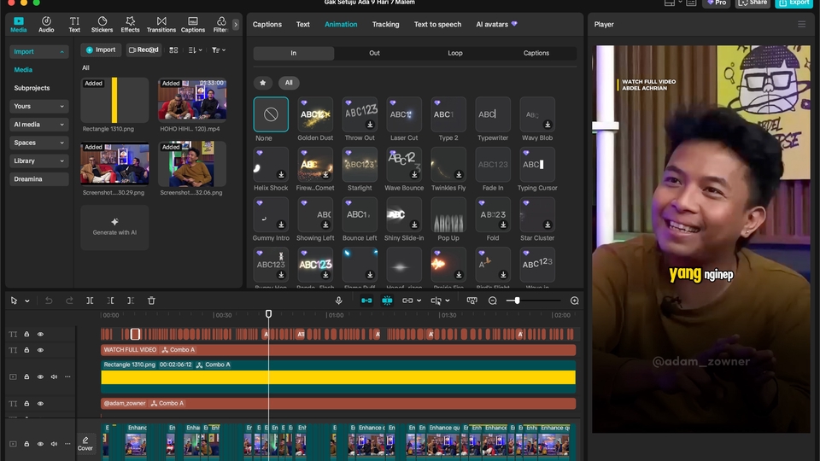This screenshot has height=461, width=820.
Task: Open the sort options dropdown
Action: (x=195, y=50)
